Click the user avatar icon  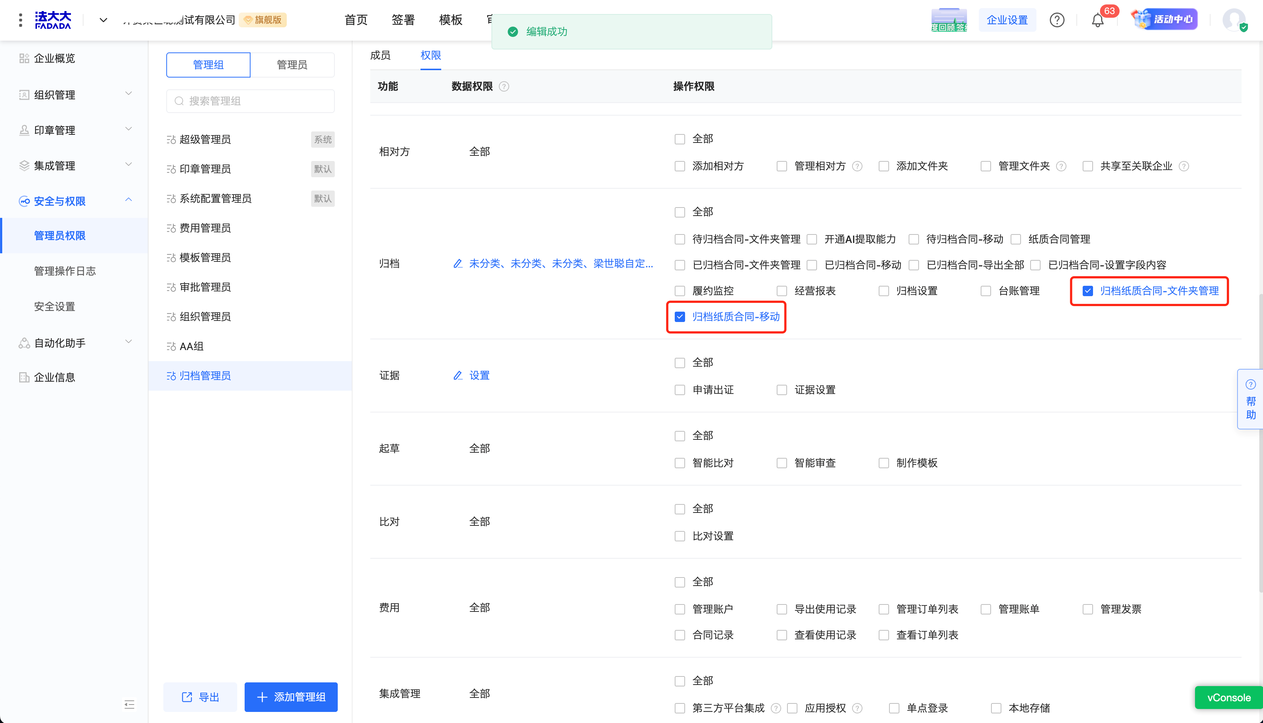tap(1234, 20)
